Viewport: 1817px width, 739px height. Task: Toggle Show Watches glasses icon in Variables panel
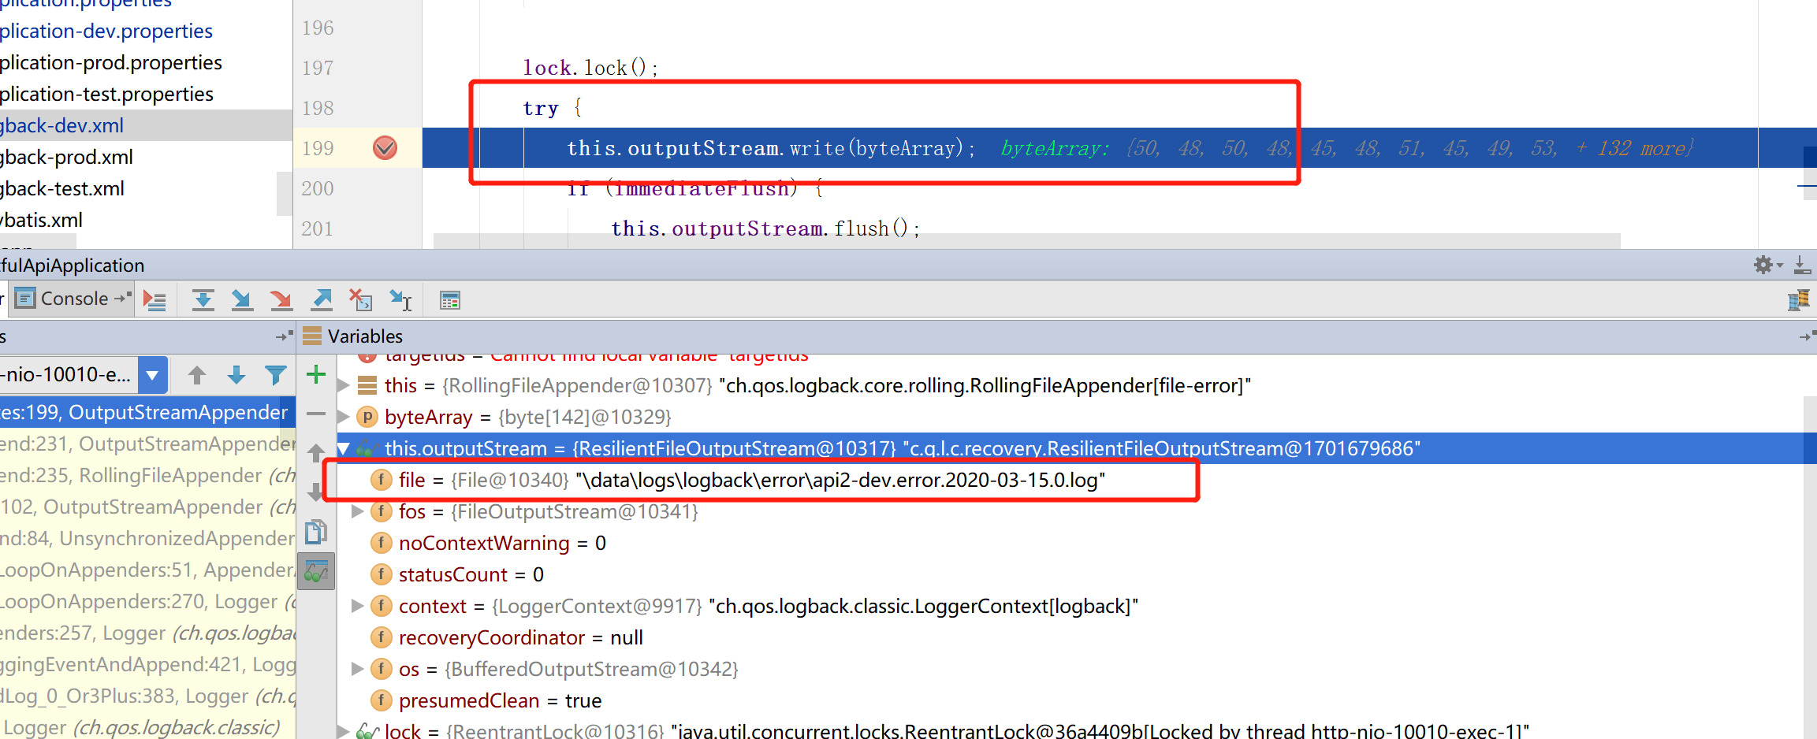(315, 570)
